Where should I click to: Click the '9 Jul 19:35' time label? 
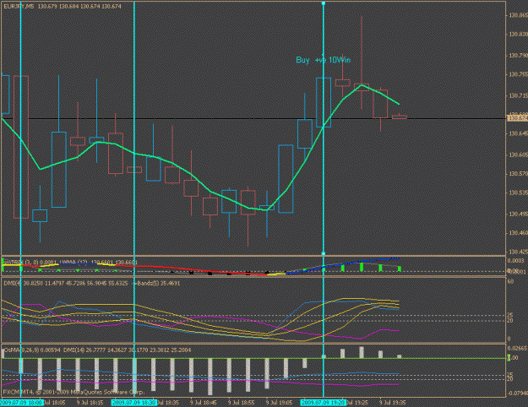click(392, 403)
